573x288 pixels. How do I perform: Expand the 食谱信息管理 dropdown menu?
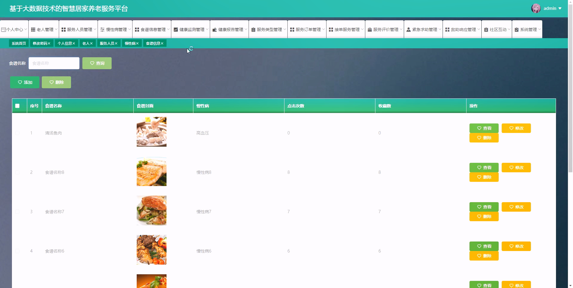tap(168, 29)
